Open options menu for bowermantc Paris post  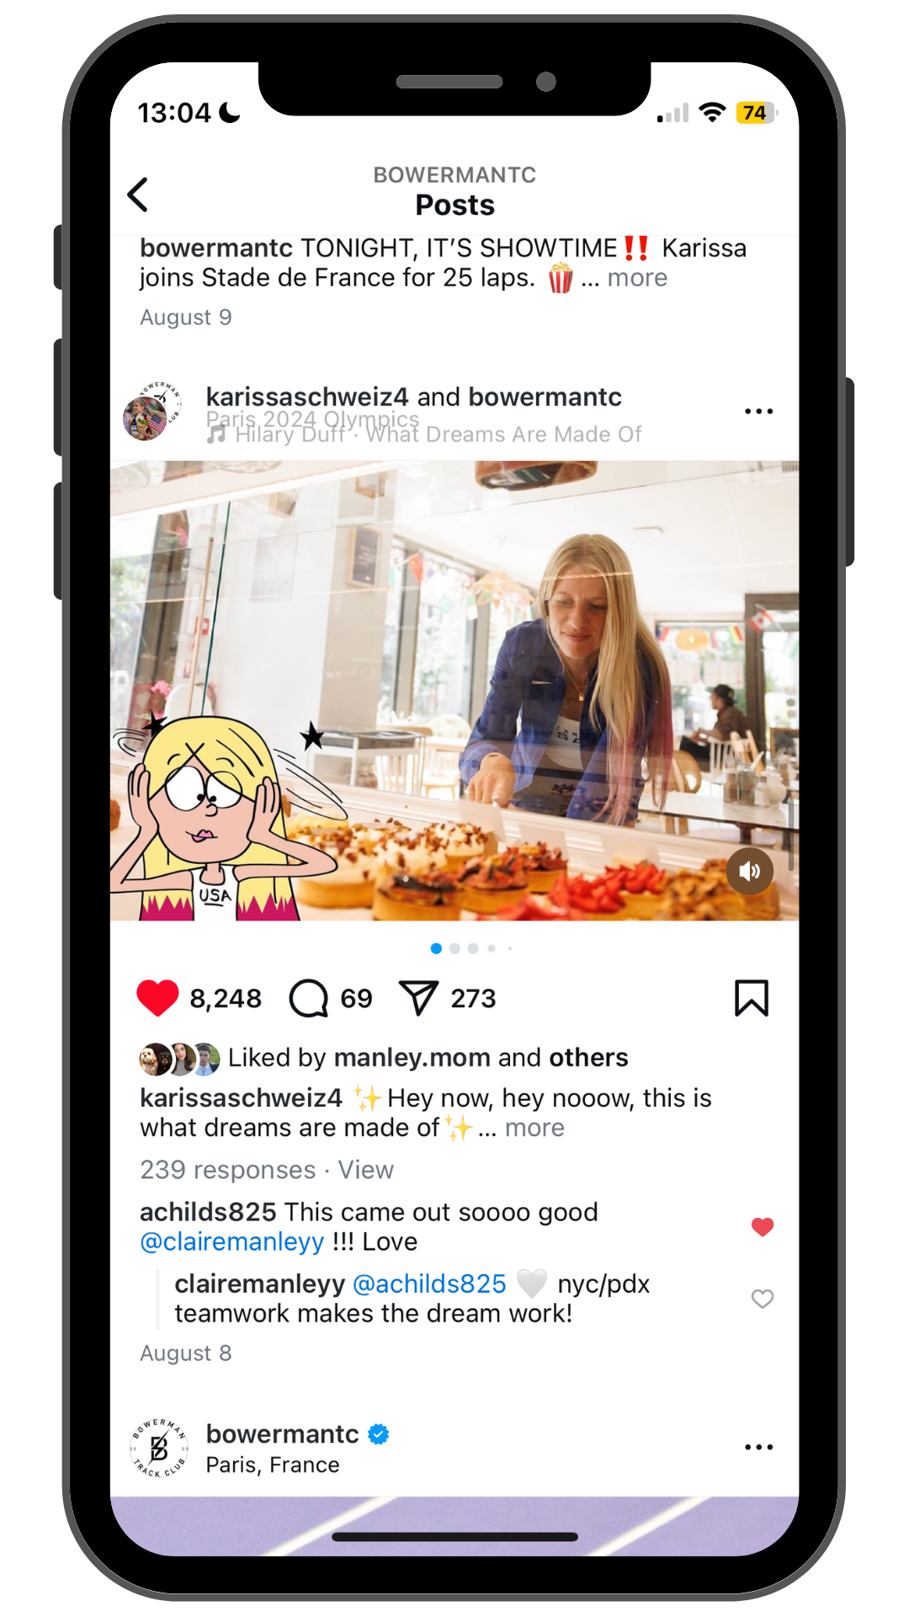coord(758,1448)
